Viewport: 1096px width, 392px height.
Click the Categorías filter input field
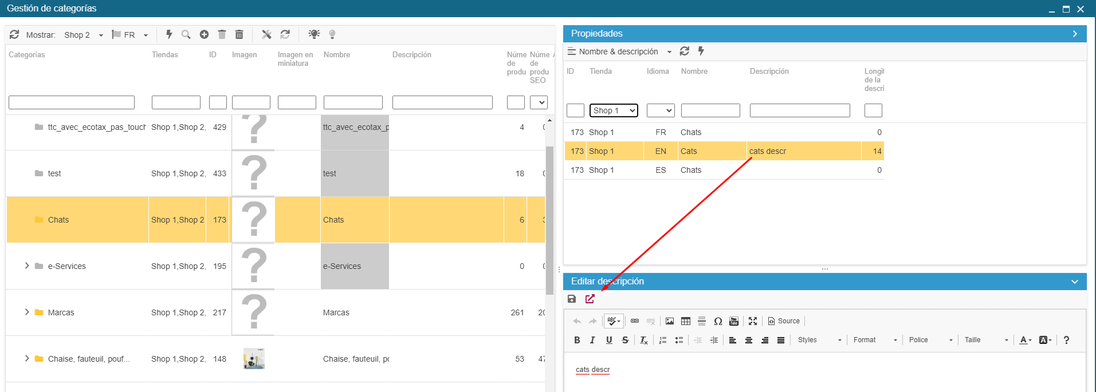[x=72, y=102]
